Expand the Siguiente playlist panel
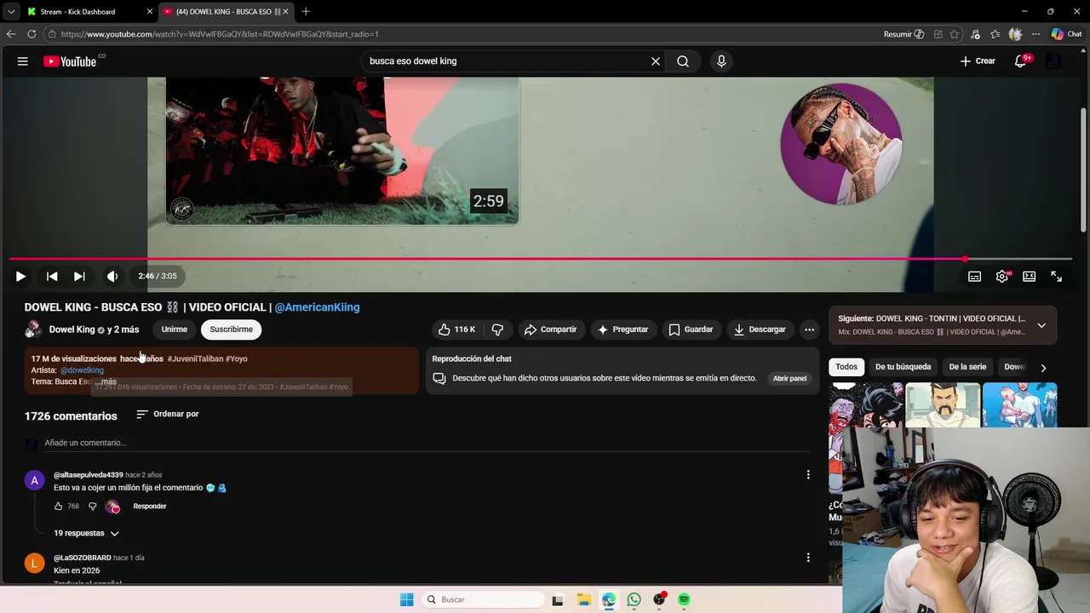Image resolution: width=1090 pixels, height=613 pixels. pyautogui.click(x=1041, y=325)
